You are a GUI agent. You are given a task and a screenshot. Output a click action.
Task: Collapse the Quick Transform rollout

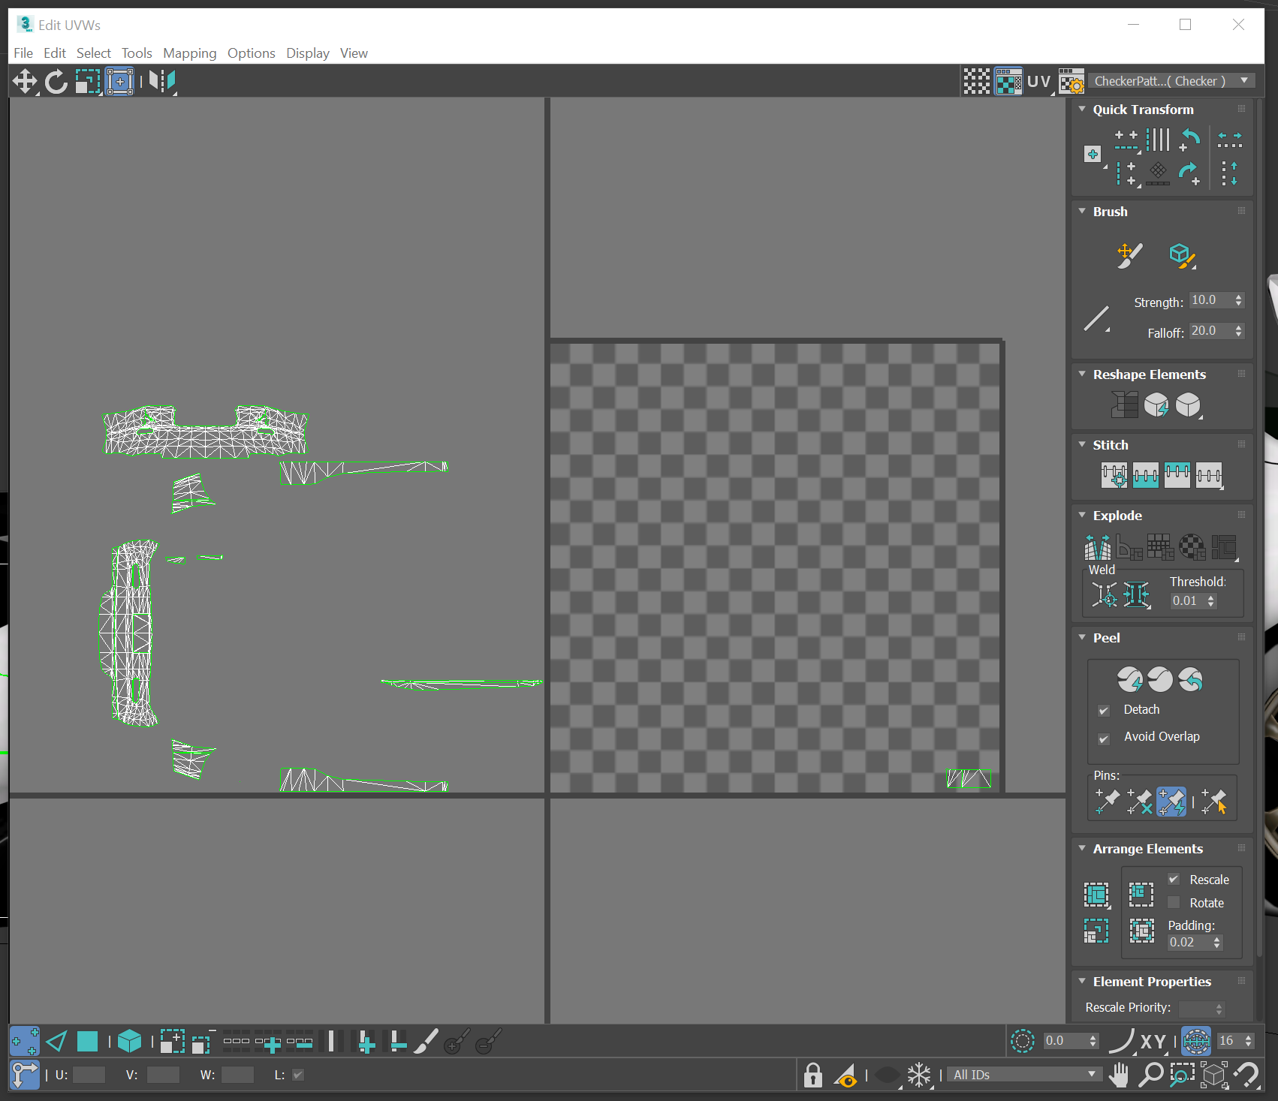tap(1082, 110)
